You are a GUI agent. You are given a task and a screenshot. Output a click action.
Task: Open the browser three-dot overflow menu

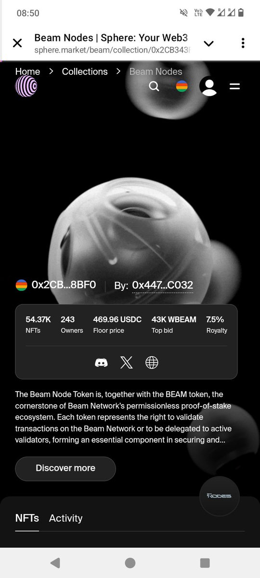pyautogui.click(x=243, y=43)
